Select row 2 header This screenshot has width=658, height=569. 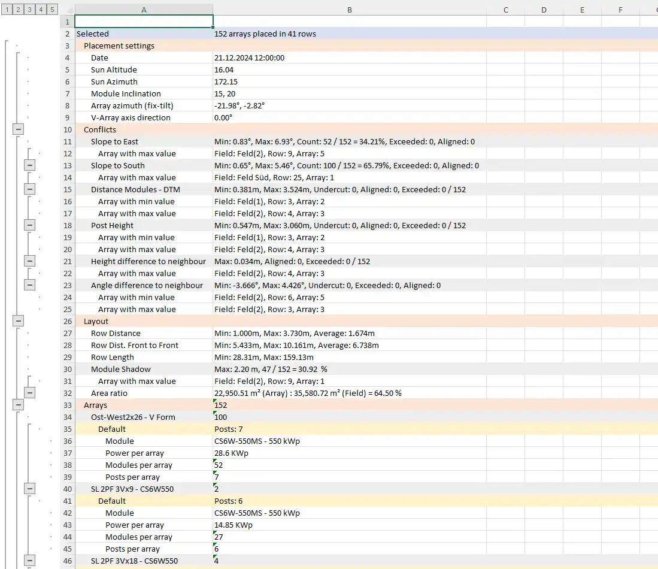66,34
